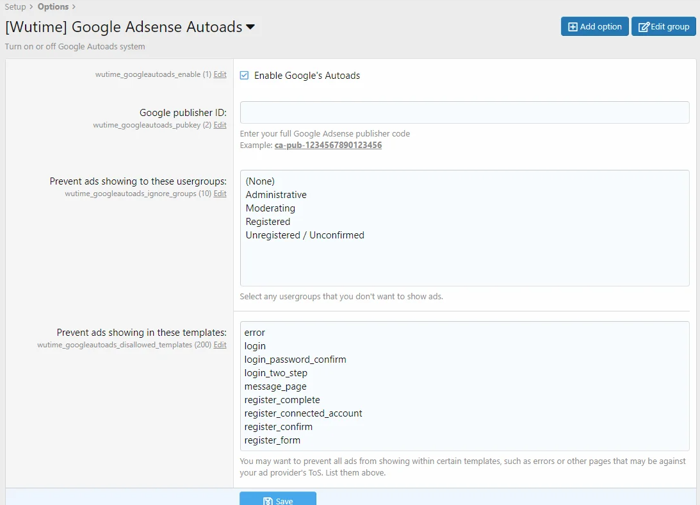700x505 pixels.
Task: Click the 'Select any usergroups' hint text
Action: [341, 296]
